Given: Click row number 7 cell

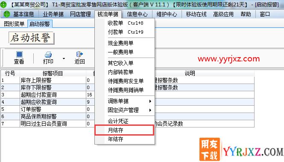Looking at the screenshot, I should click(10, 124).
